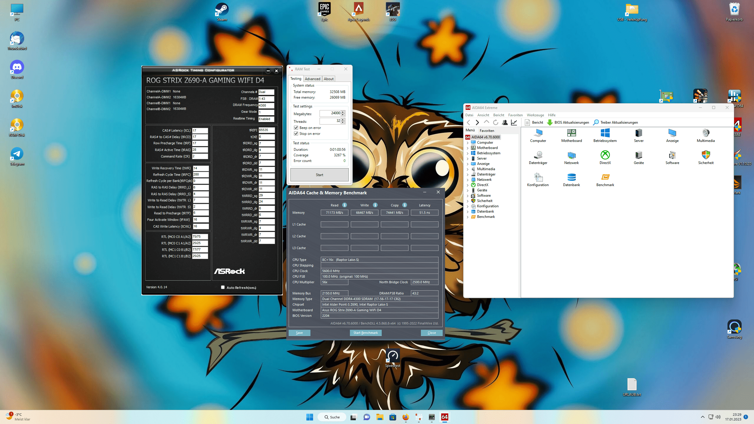754x424 pixels.
Task: Open the Netzwerk icon in AIDA64 main pane
Action: point(571,158)
